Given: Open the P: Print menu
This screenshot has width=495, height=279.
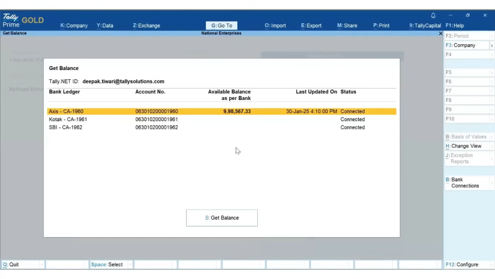Looking at the screenshot, I should click(x=381, y=26).
